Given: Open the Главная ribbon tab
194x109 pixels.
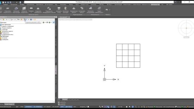Looking at the screenshot, I should pos(5,5).
